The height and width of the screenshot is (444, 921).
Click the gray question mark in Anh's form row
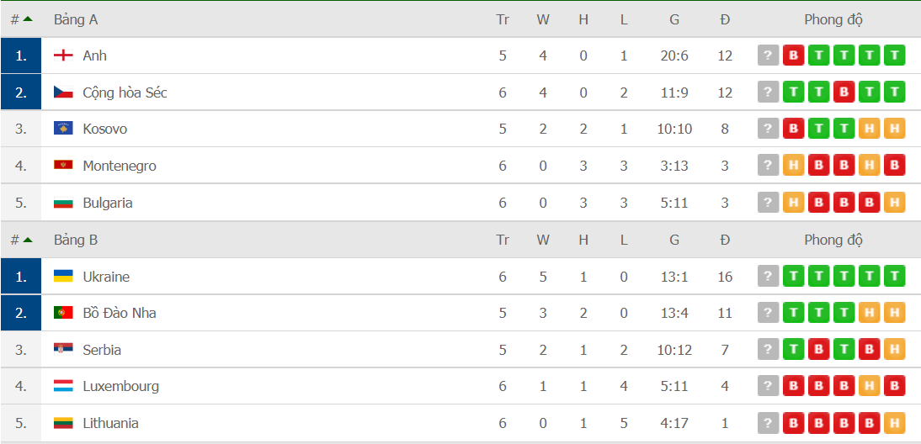pos(768,55)
